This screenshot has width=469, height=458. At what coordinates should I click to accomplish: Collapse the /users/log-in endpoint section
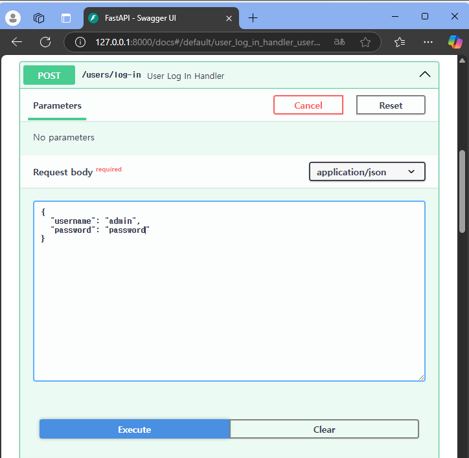pos(425,74)
